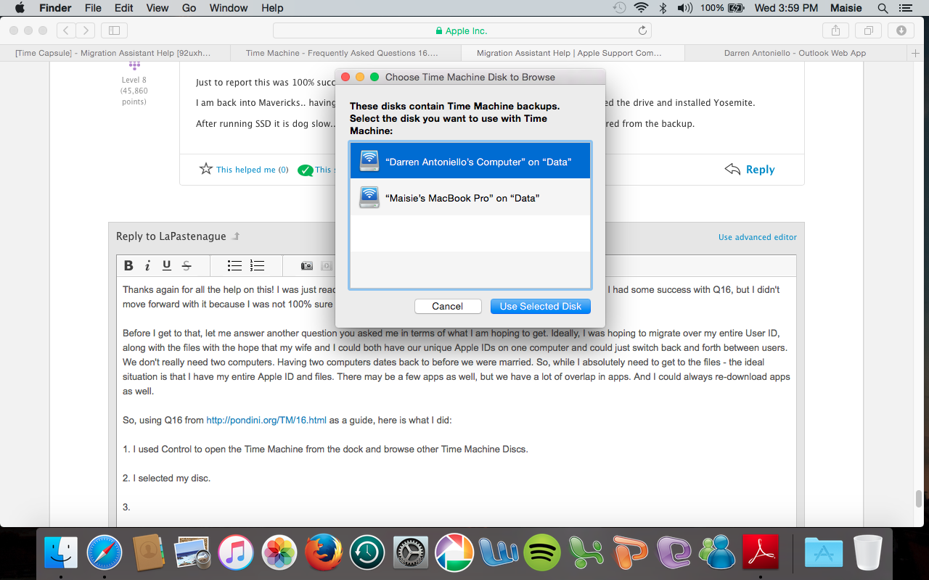Apply strikethrough formatting in reply editor

(x=187, y=265)
